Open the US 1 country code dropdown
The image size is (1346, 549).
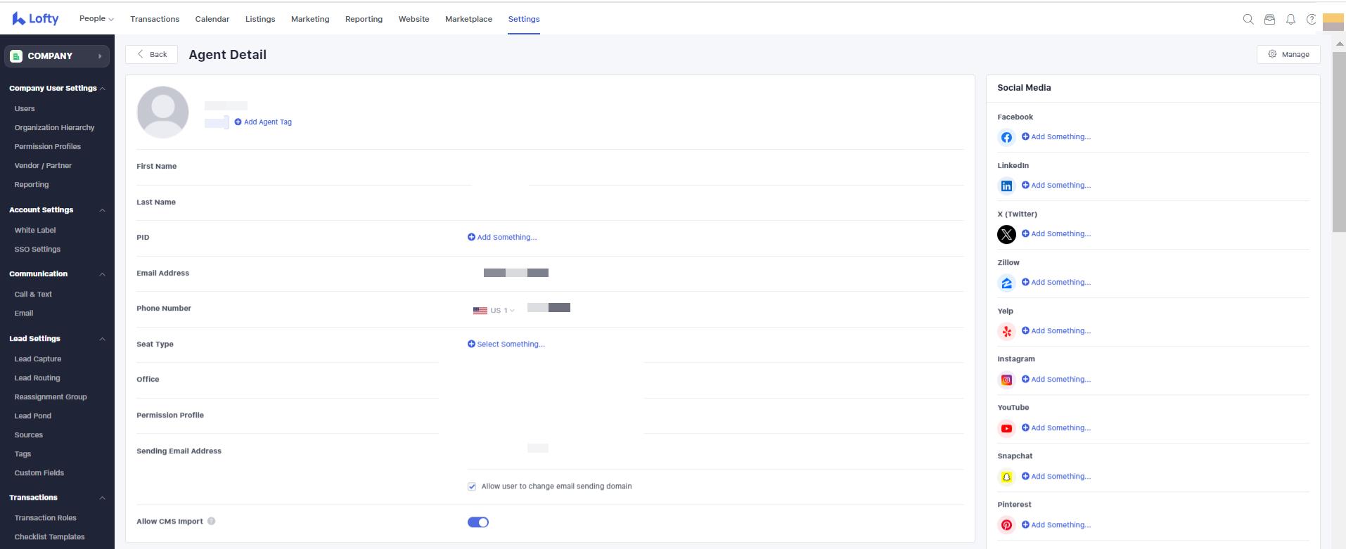(x=494, y=310)
